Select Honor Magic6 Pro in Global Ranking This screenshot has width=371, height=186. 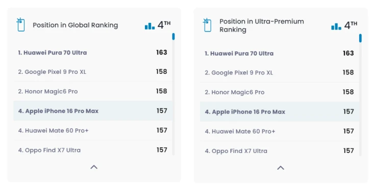(93, 91)
